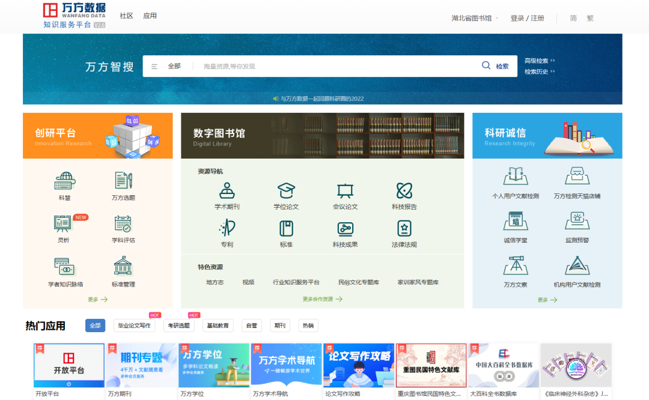Open the 科慧 icon in 创研平台
Screen dimensions: 649x400
click(64, 181)
